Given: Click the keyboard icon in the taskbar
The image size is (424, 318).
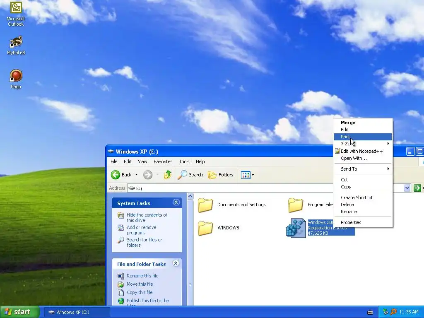Looking at the screenshot, I should point(370,312).
